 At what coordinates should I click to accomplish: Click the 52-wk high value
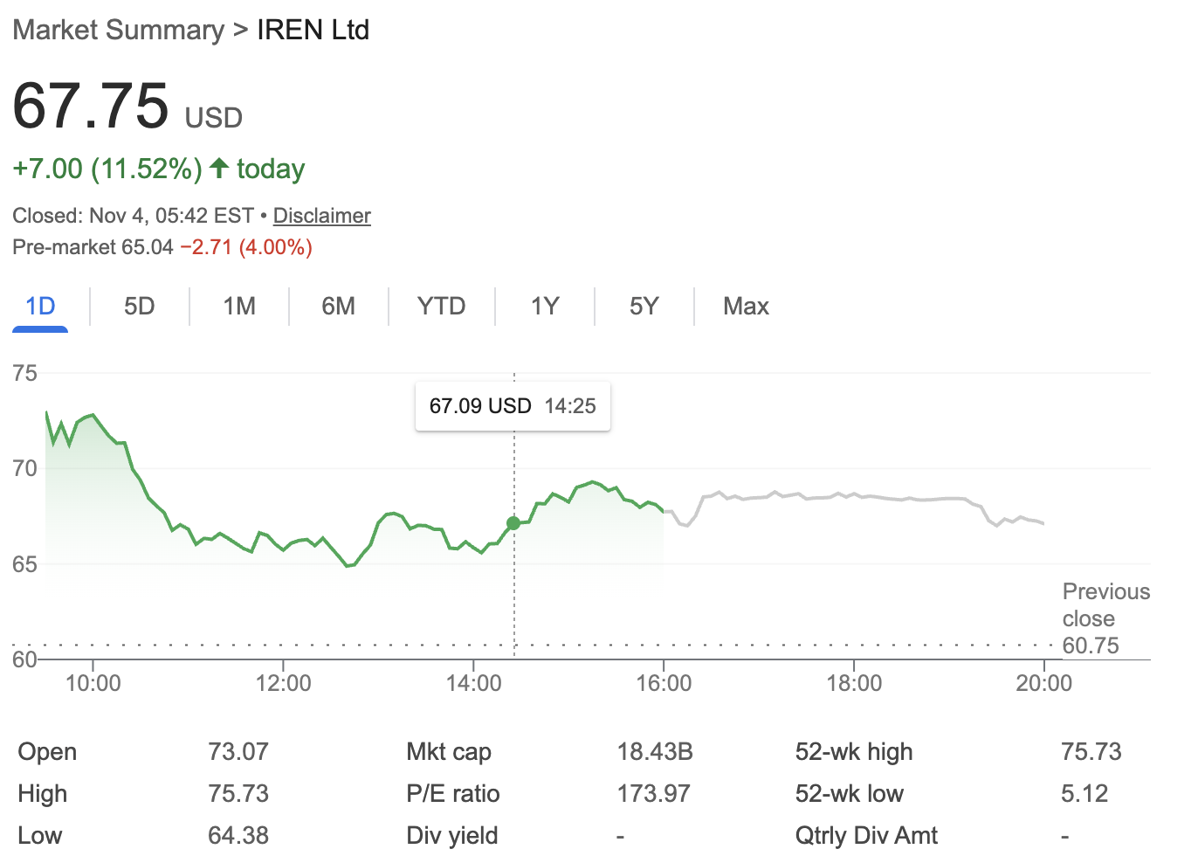[x=1091, y=752]
